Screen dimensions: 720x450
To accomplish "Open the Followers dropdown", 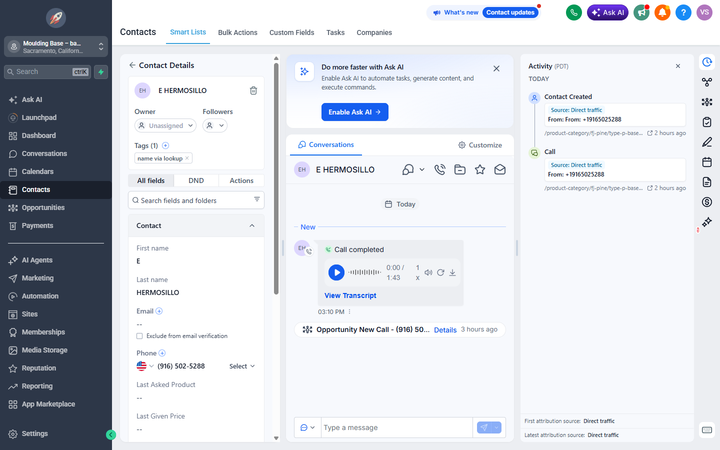I will tap(215, 125).
